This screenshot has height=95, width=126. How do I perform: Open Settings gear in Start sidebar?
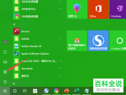click(5, 72)
